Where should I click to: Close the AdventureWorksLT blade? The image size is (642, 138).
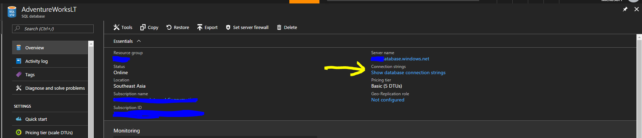point(636,9)
